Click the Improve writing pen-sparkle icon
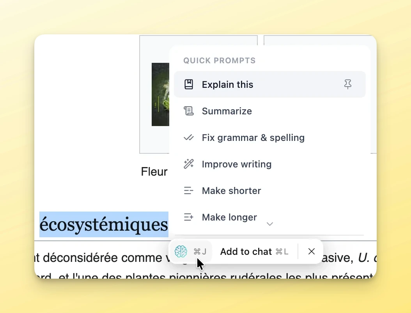Screen dimensions: 411x313 (189, 164)
